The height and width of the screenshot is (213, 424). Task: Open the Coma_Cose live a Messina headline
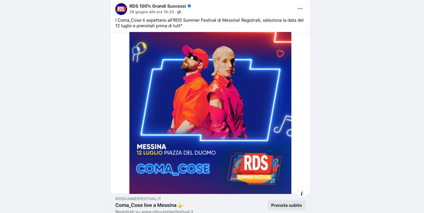pyautogui.click(x=150, y=205)
